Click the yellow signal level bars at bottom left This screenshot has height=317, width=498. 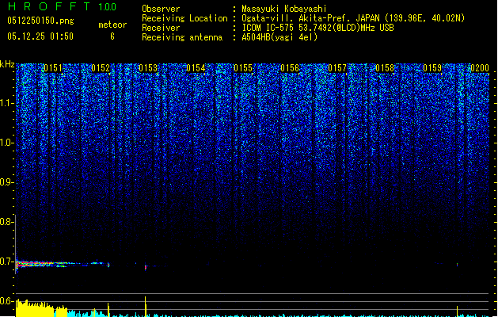(x=41, y=307)
